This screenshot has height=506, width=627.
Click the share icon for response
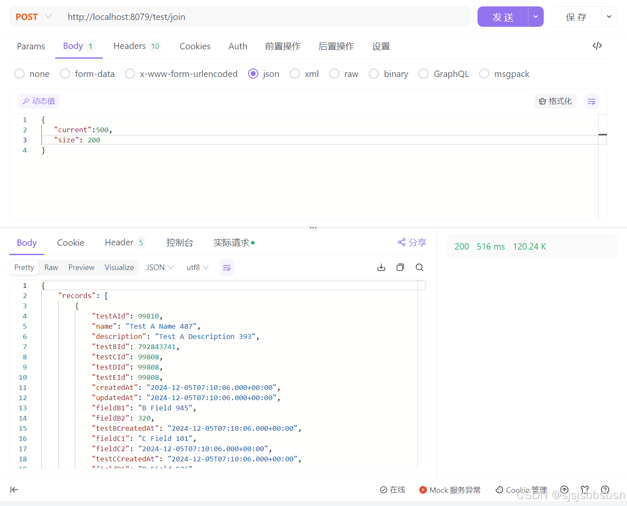pos(401,242)
